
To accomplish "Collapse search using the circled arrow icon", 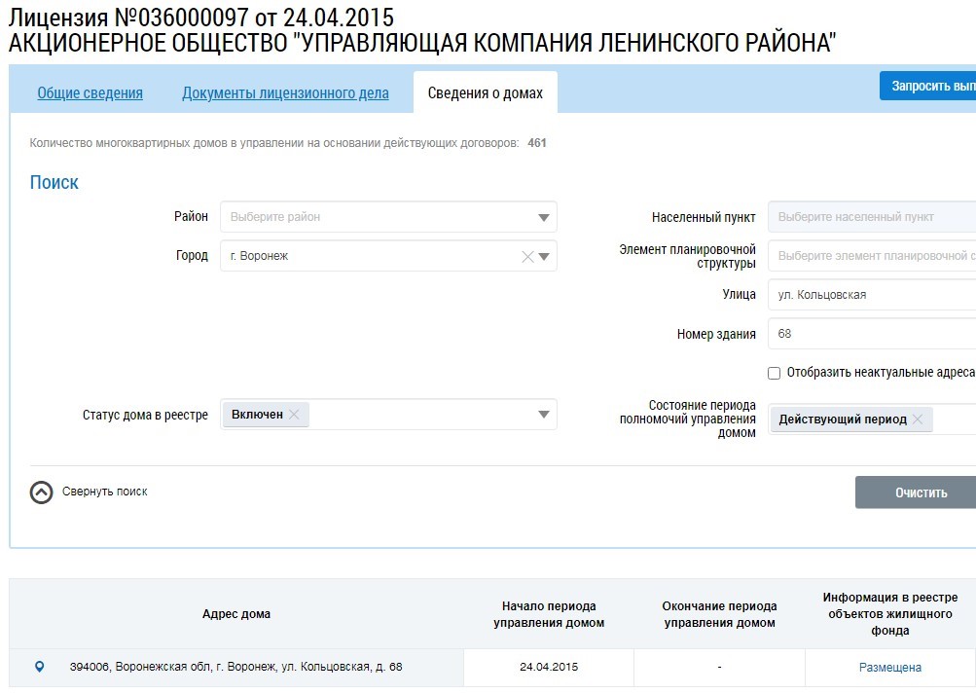I will tap(41, 492).
